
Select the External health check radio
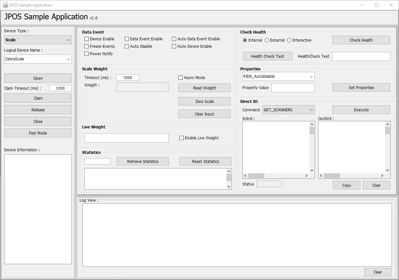click(x=267, y=40)
